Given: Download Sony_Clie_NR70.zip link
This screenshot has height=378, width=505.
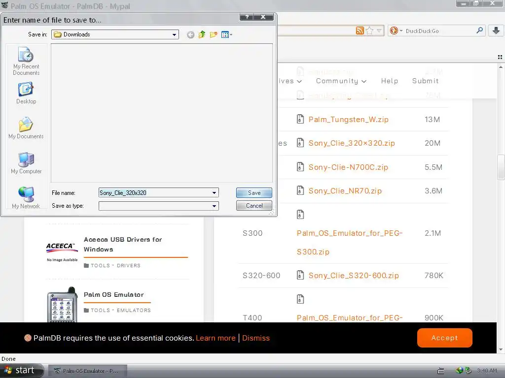Looking at the screenshot, I should [345, 191].
